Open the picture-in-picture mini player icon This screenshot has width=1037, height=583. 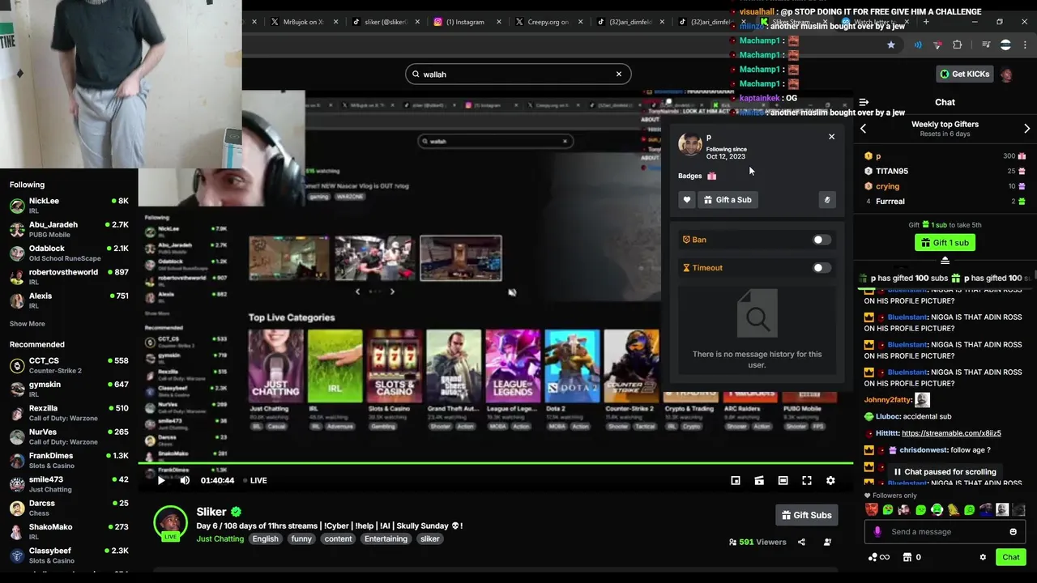tap(736, 480)
